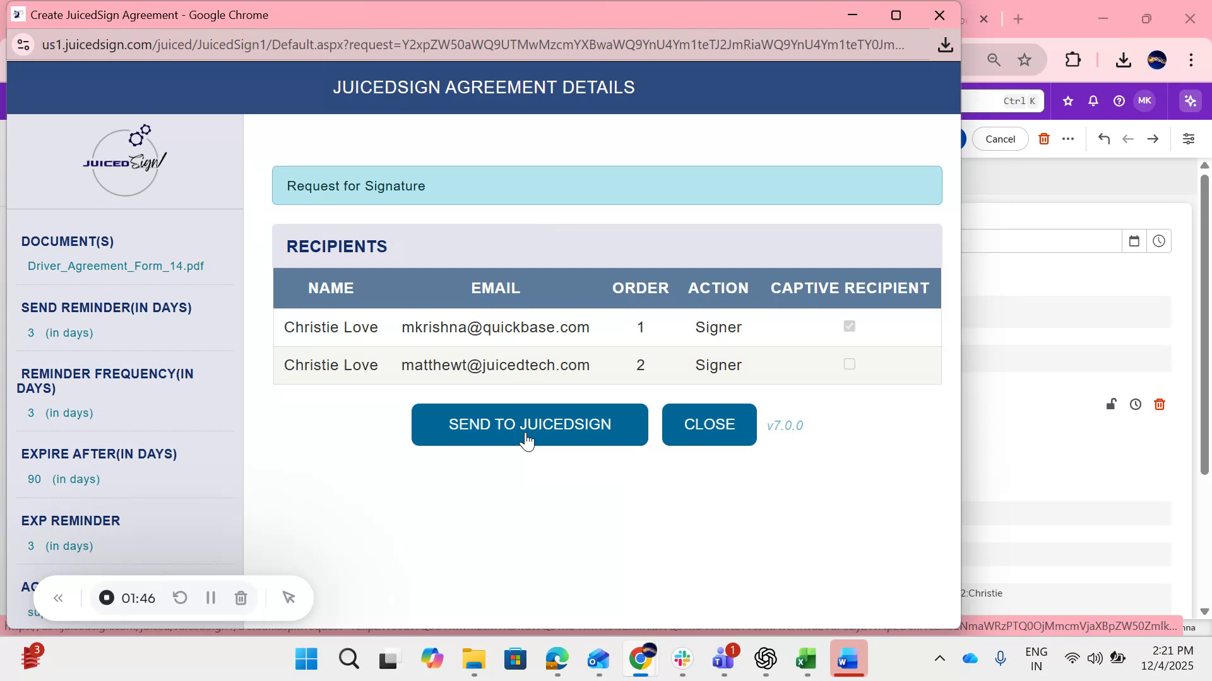The height and width of the screenshot is (681, 1212).
Task: Click the undo arrow icon
Action: pos(1105,139)
